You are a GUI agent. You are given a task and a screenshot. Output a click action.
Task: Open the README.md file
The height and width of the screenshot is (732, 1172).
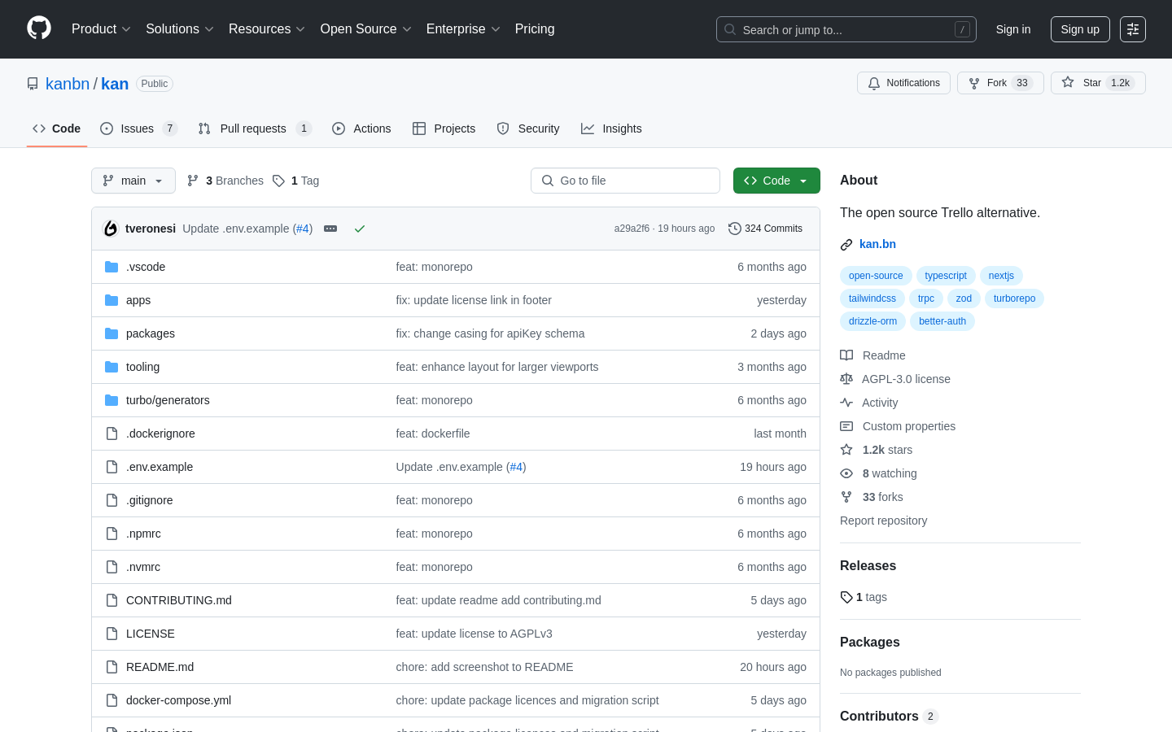coord(160,667)
